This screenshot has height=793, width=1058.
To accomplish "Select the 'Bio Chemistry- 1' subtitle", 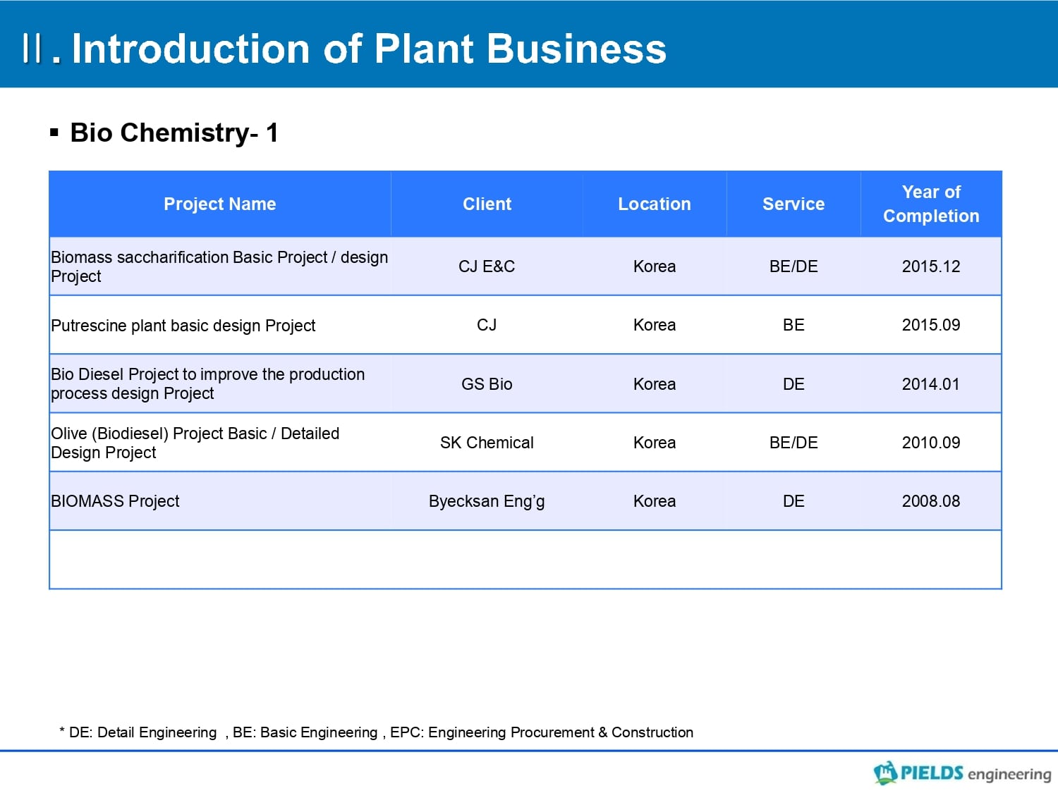I will click(x=174, y=133).
